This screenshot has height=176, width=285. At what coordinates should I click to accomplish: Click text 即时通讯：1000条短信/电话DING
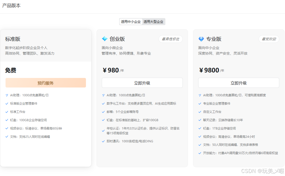point(130,141)
